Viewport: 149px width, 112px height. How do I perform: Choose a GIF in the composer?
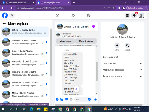71,99
